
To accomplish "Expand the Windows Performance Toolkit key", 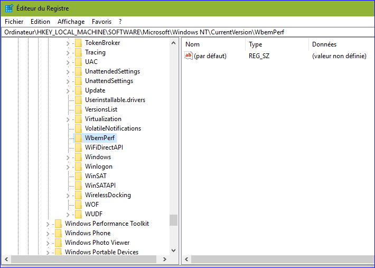I will coord(48,224).
